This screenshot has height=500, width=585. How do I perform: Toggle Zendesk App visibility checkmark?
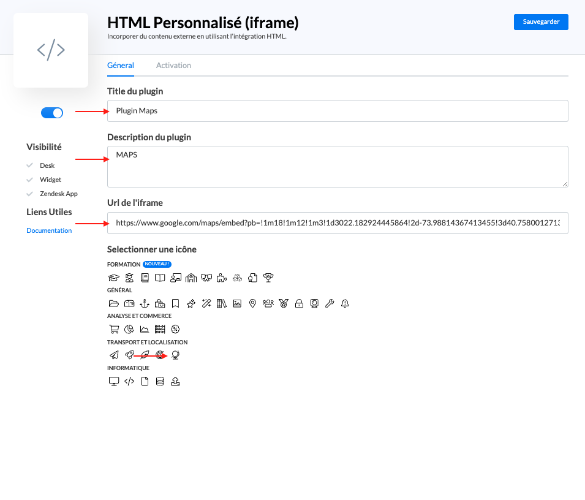(x=29, y=194)
